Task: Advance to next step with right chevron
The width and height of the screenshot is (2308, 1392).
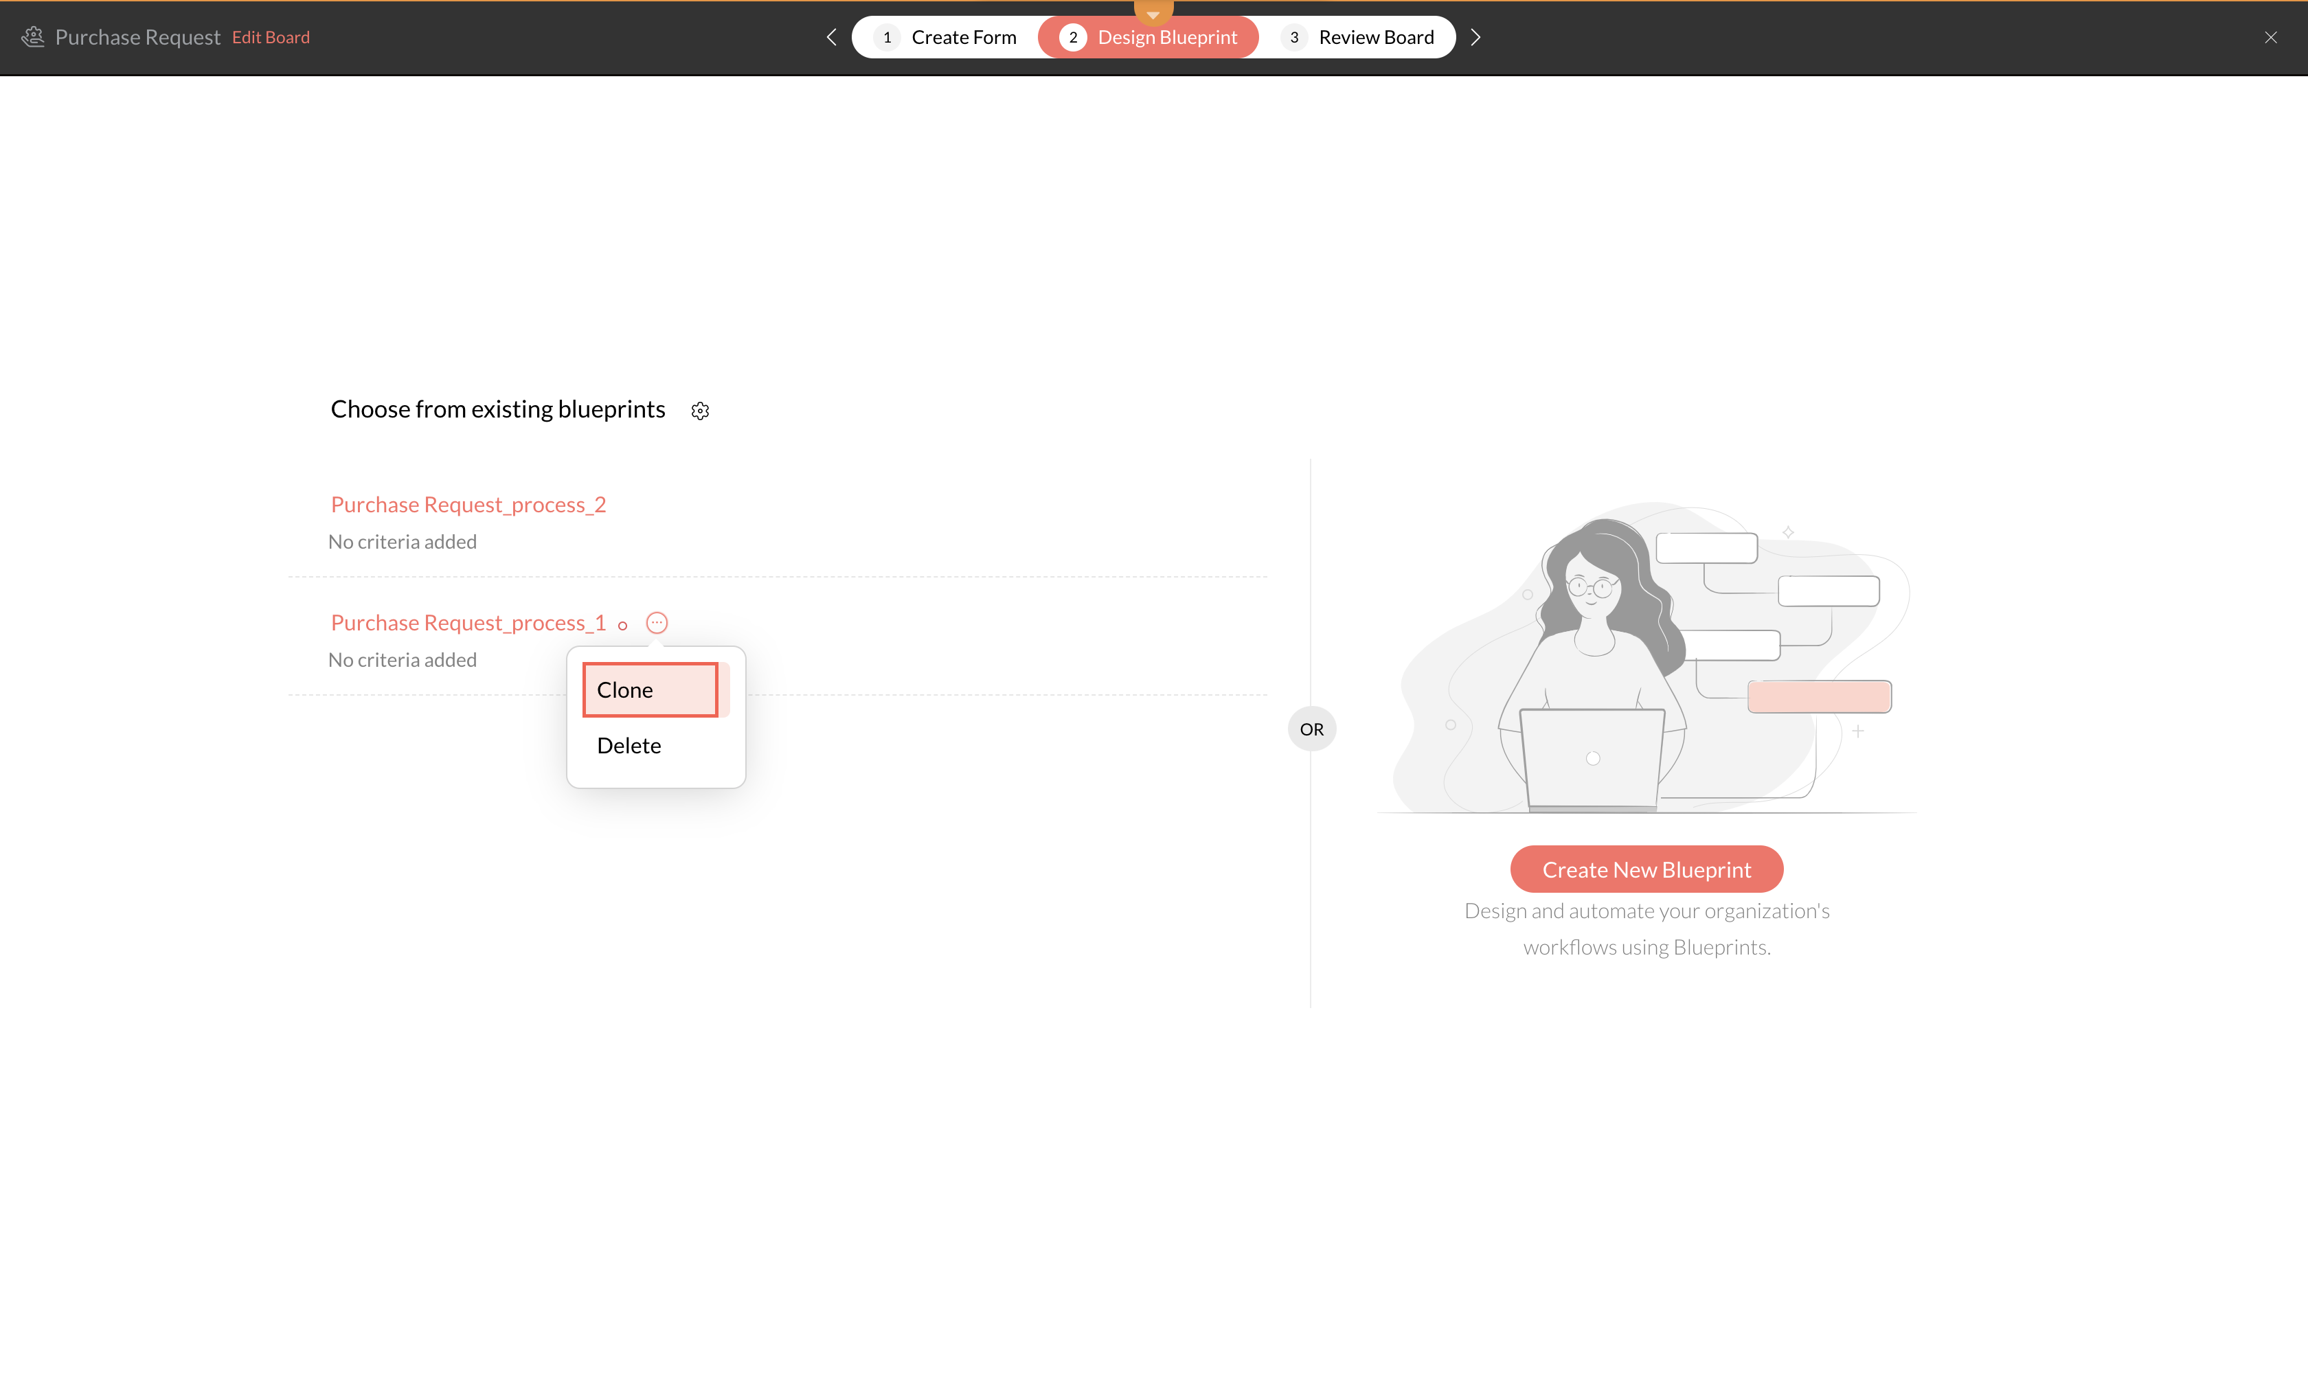Action: pos(1475,38)
